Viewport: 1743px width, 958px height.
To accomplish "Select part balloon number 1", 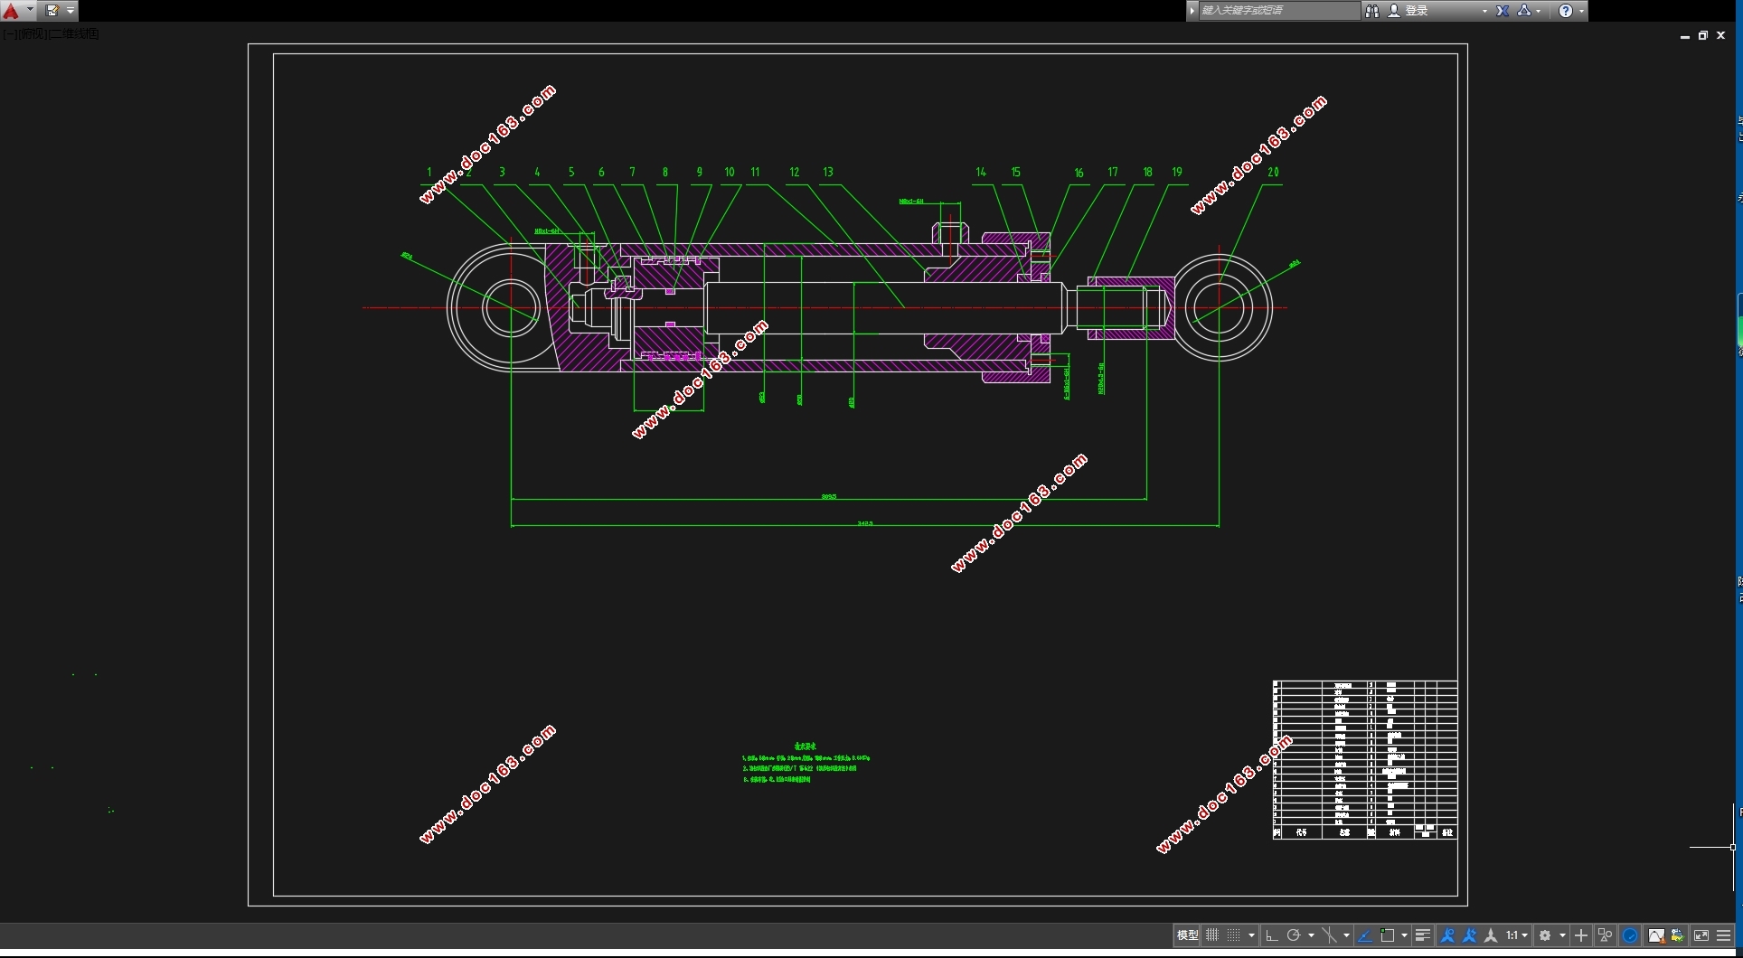I will pos(429,172).
